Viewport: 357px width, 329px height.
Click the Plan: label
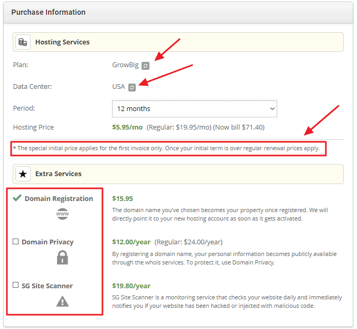tap(21, 65)
